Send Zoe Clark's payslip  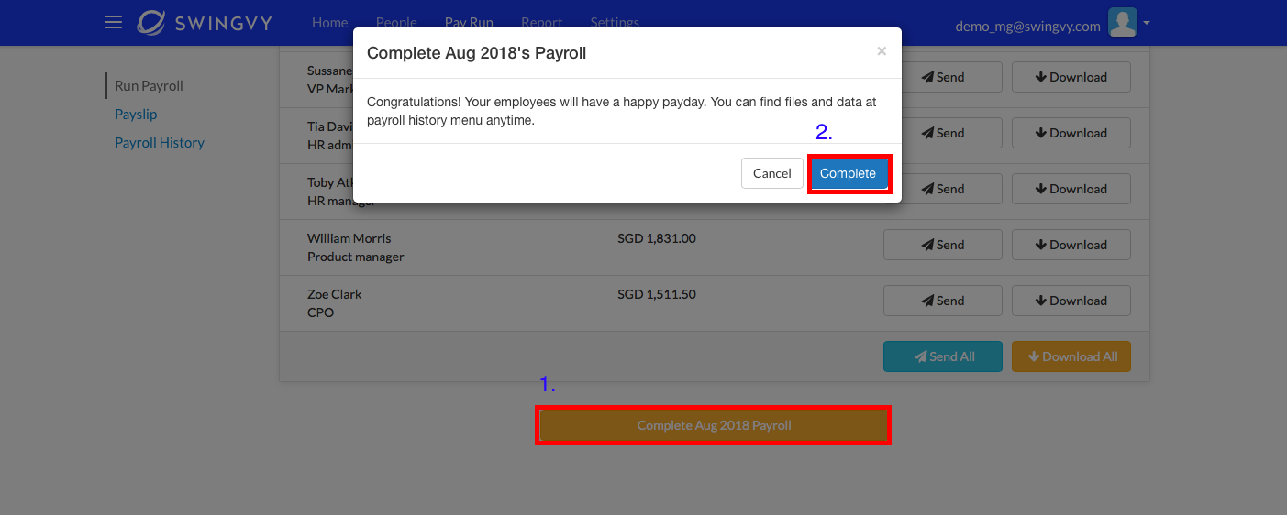[x=943, y=301]
